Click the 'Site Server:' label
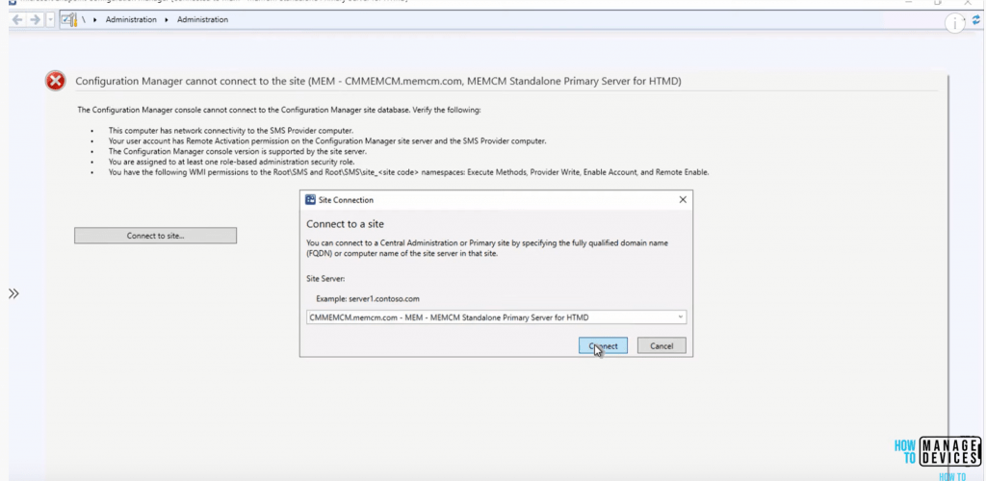Image resolution: width=986 pixels, height=481 pixels. point(325,278)
